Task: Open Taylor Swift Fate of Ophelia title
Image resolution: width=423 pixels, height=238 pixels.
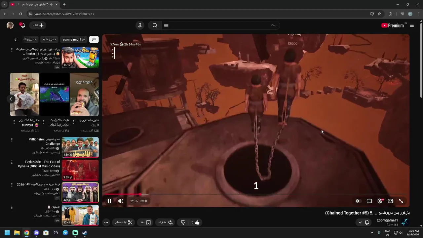Action: [39, 164]
